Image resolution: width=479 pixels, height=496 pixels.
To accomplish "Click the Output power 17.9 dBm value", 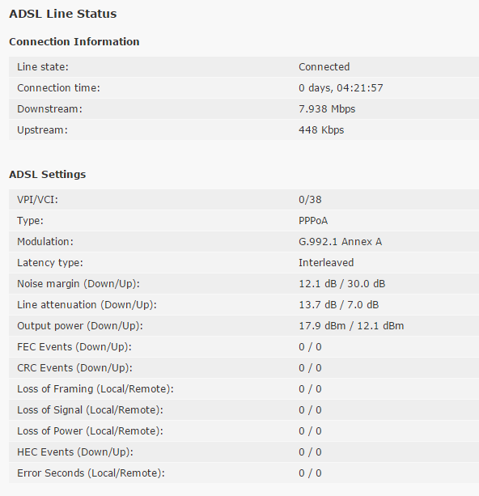I will coord(322,326).
